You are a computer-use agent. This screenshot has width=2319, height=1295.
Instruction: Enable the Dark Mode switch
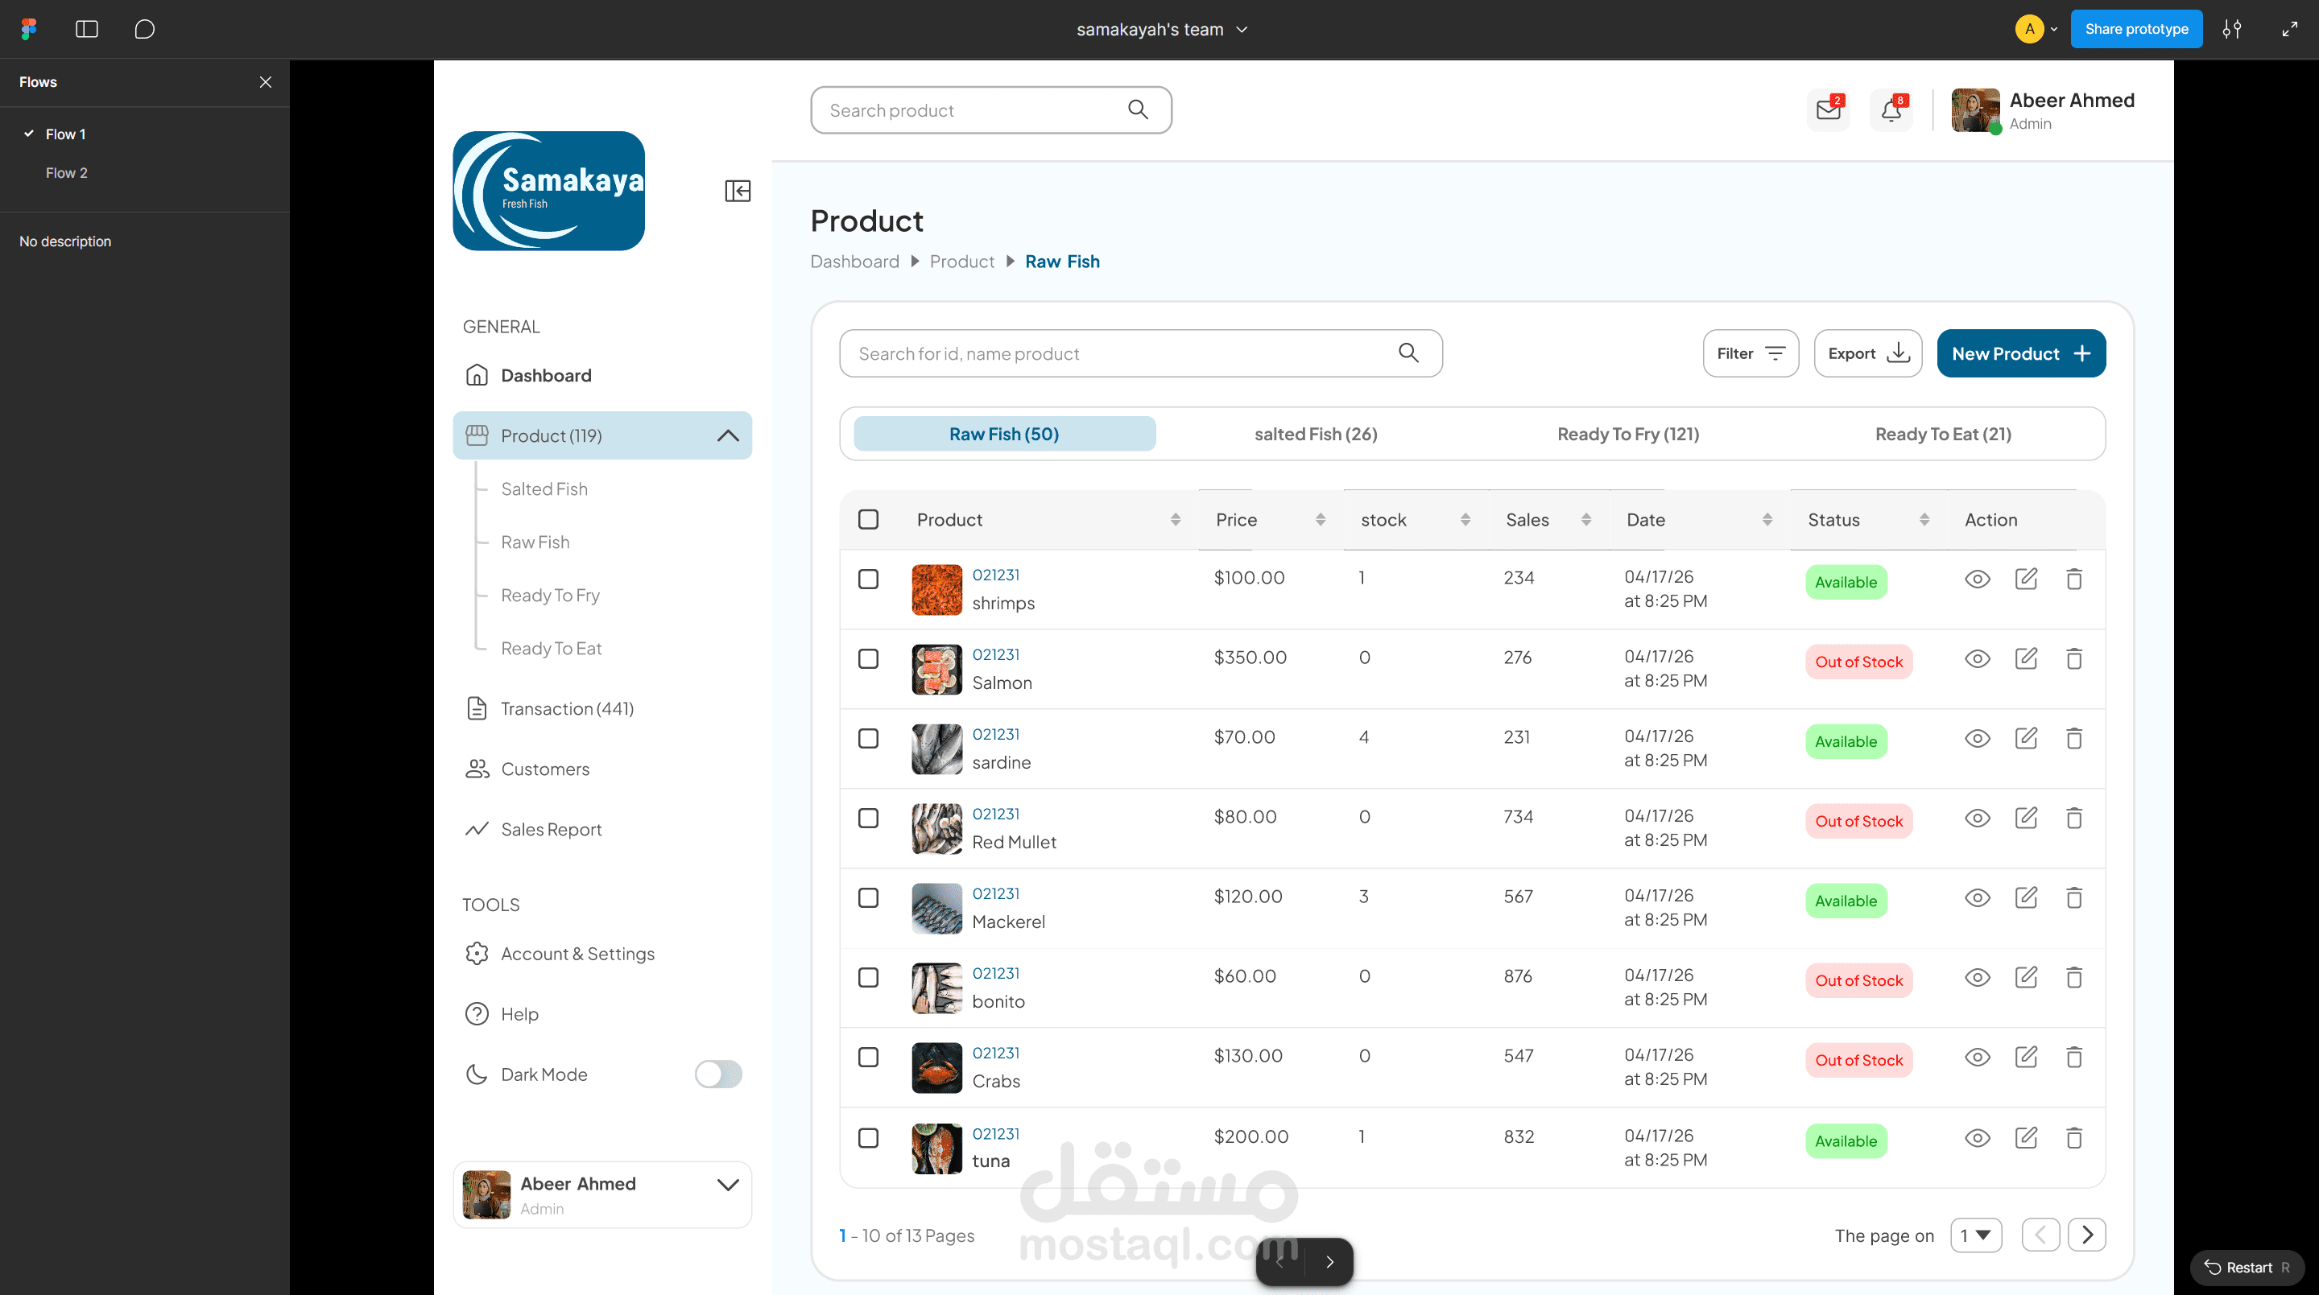point(717,1074)
